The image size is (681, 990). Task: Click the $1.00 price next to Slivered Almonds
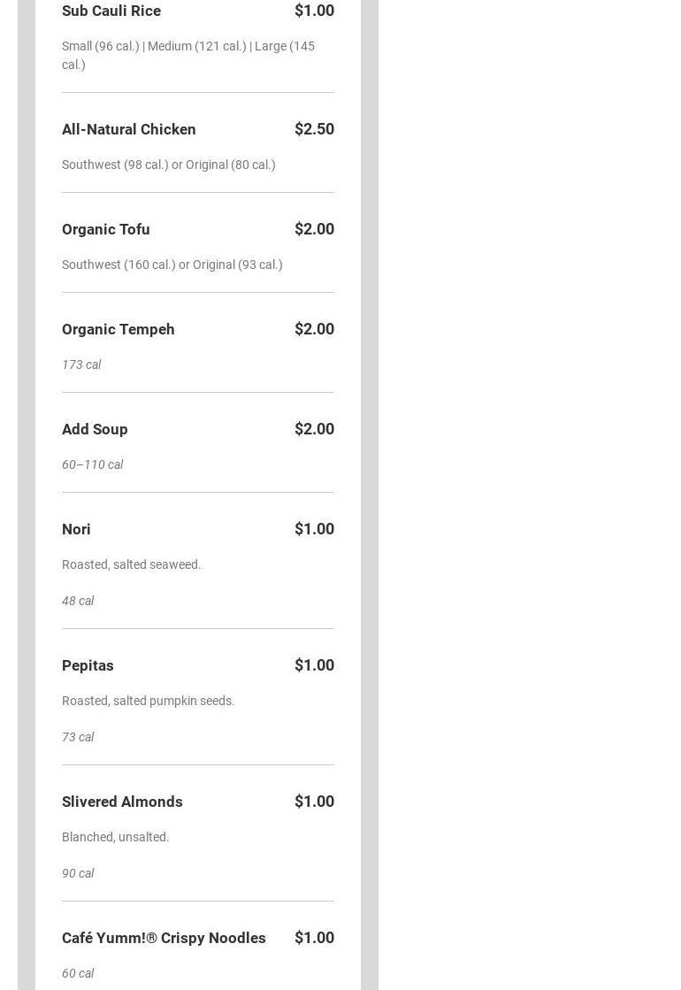coord(314,802)
